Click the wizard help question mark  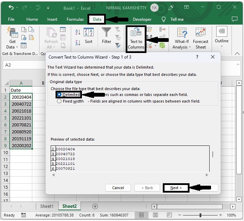(x=197, y=57)
